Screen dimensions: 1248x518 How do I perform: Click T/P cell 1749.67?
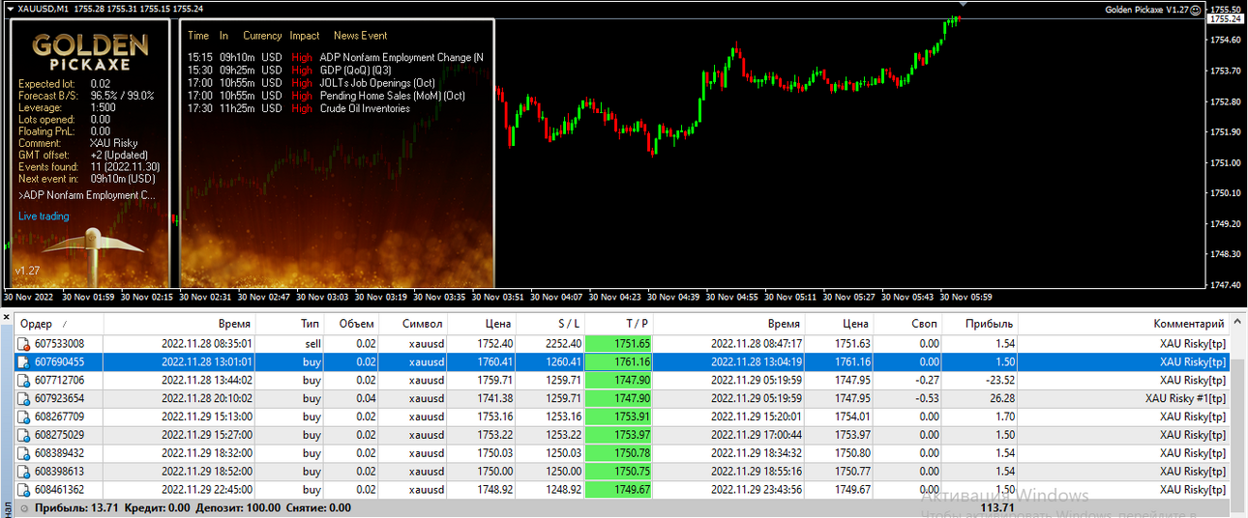pyautogui.click(x=620, y=490)
